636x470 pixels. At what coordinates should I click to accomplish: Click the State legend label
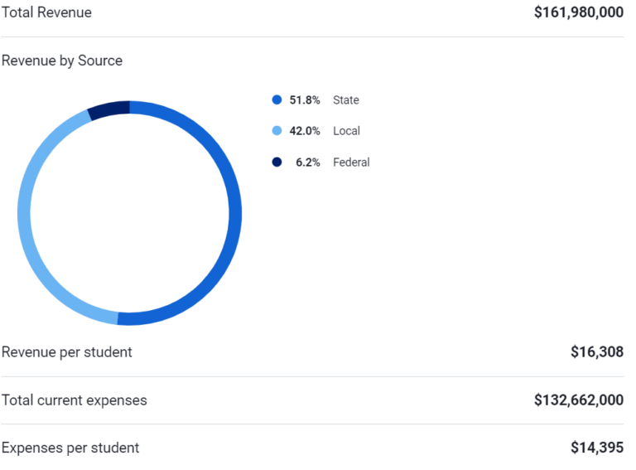click(x=346, y=99)
